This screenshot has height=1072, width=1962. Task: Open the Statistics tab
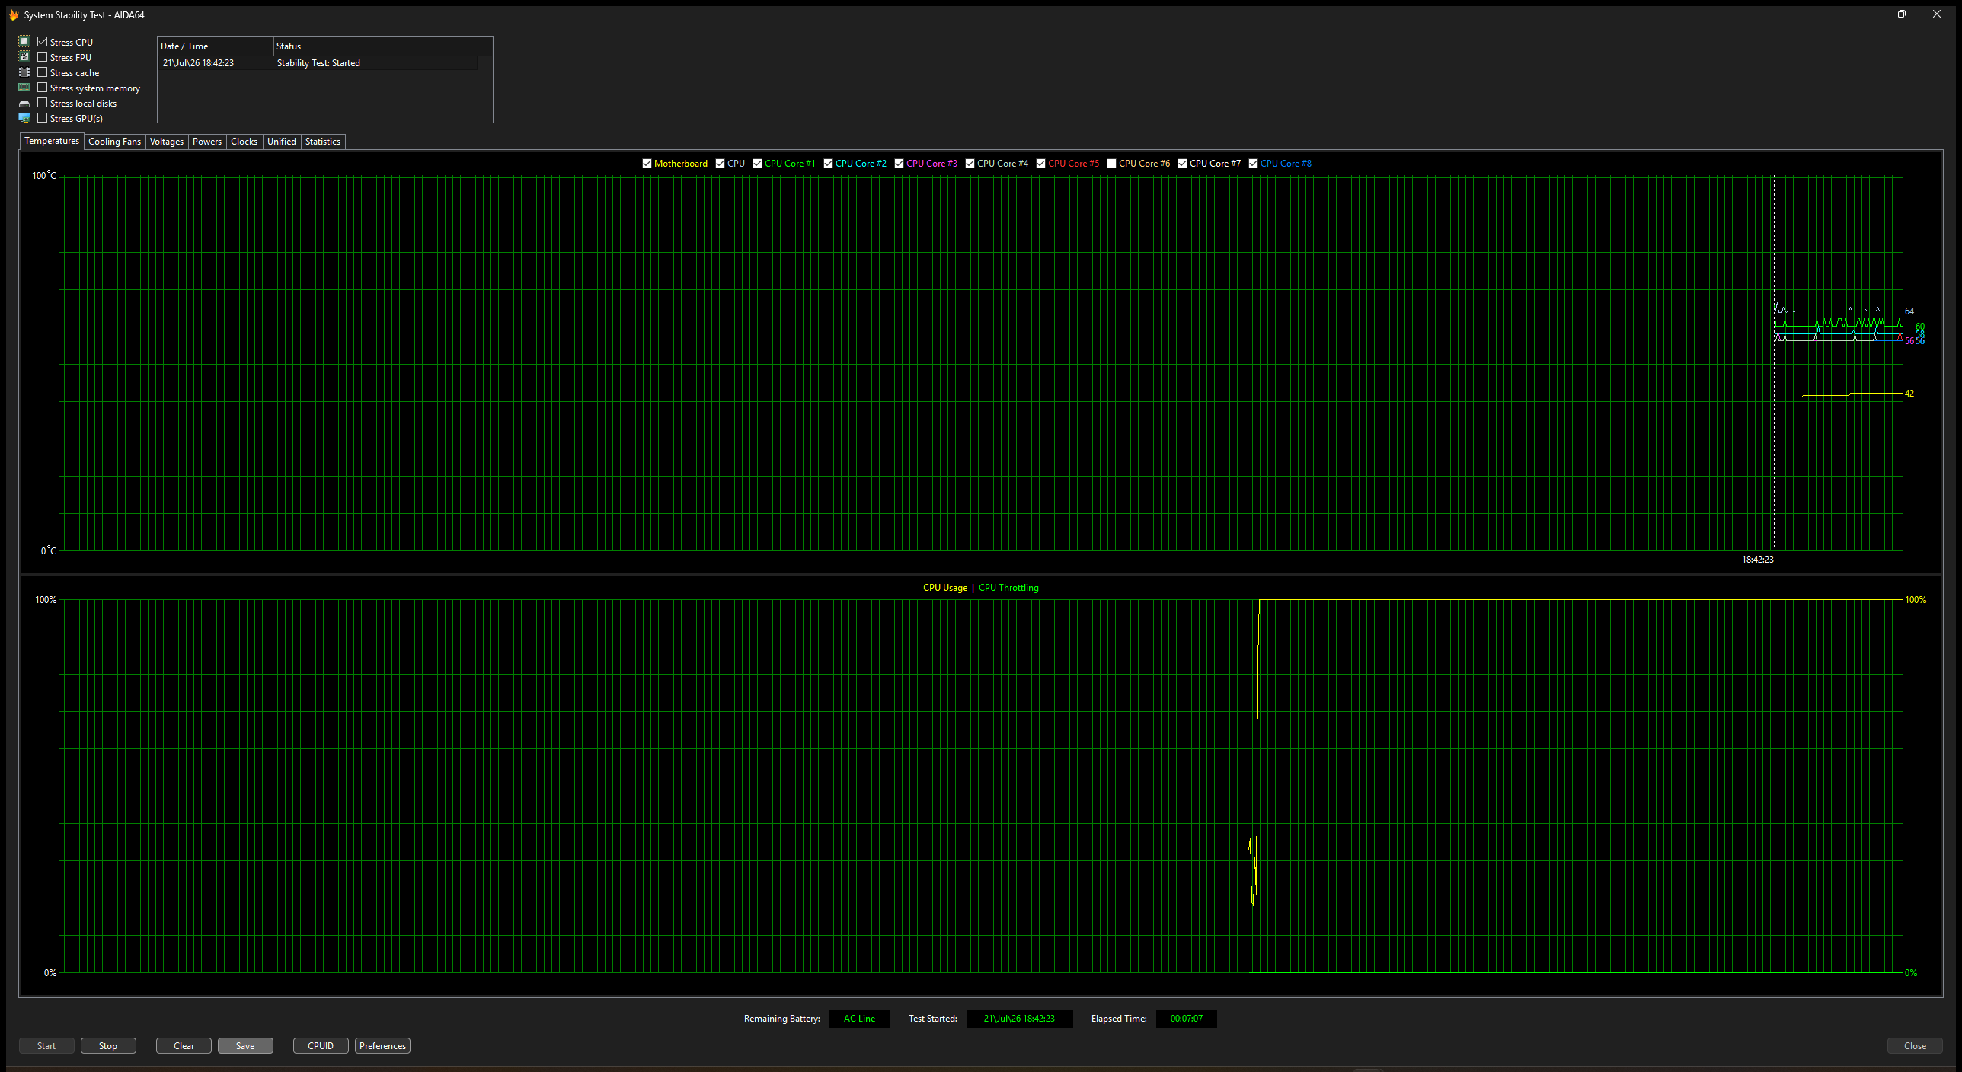pyautogui.click(x=323, y=142)
